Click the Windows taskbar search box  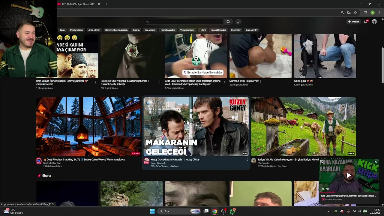click(179, 211)
